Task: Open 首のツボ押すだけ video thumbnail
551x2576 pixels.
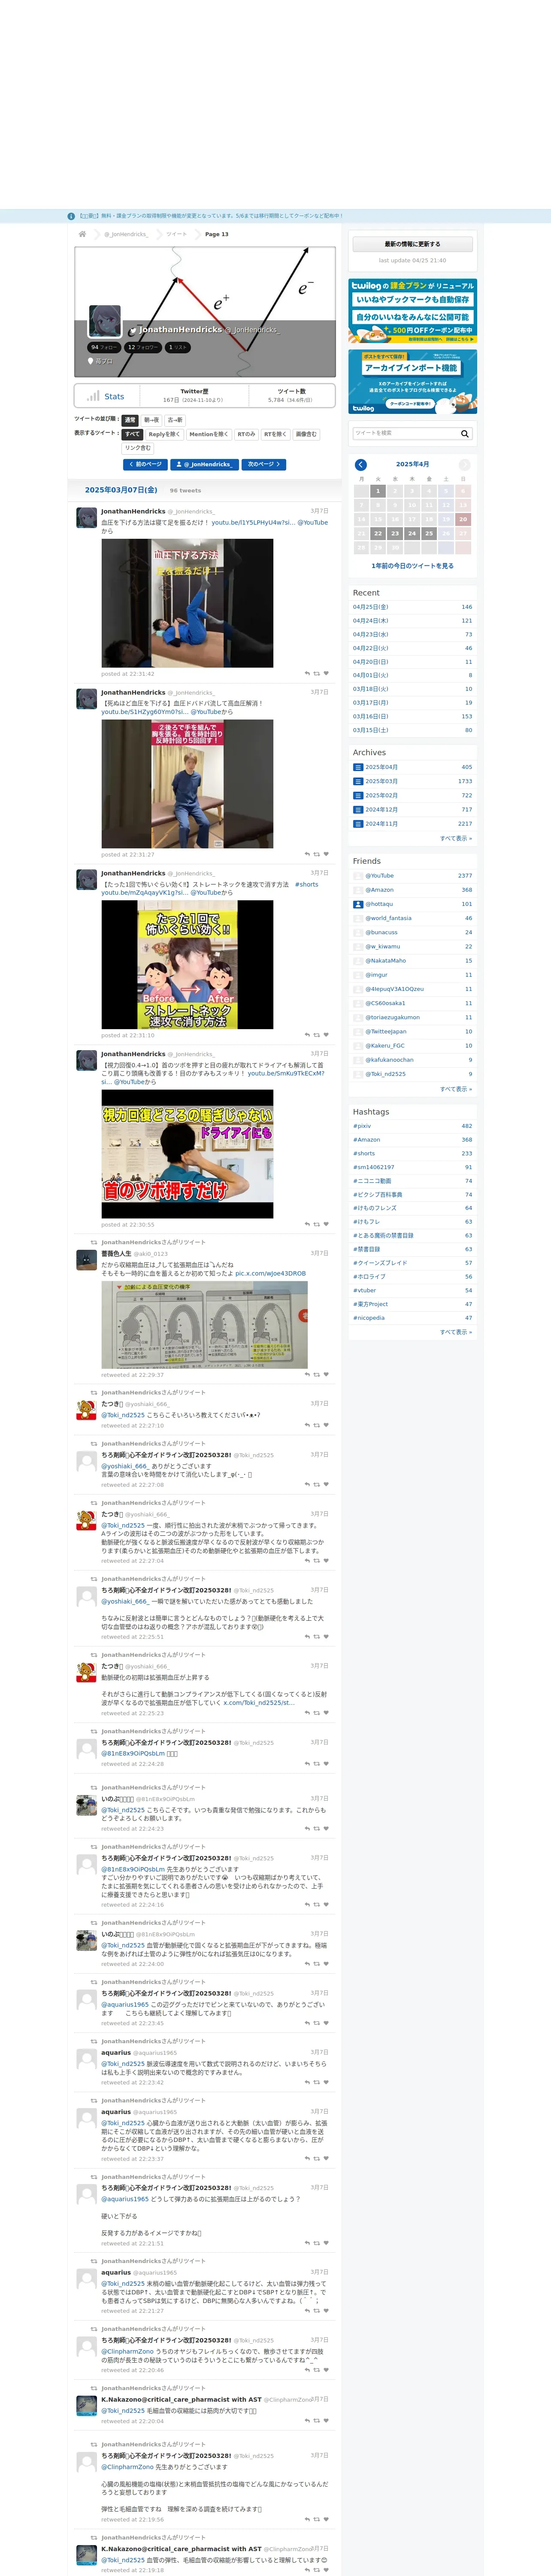Action: (187, 1154)
